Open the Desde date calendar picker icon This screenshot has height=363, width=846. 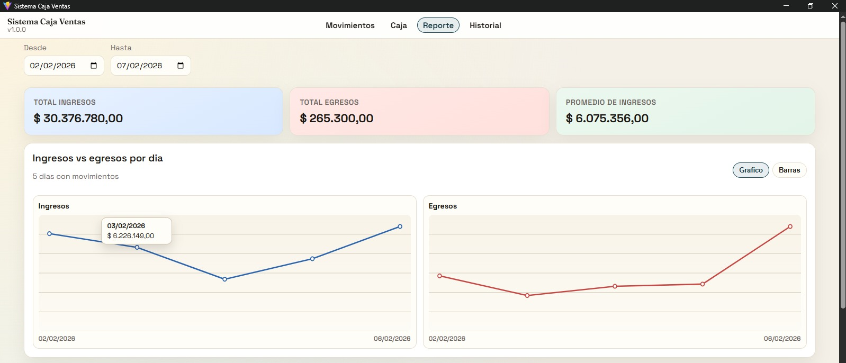(94, 66)
